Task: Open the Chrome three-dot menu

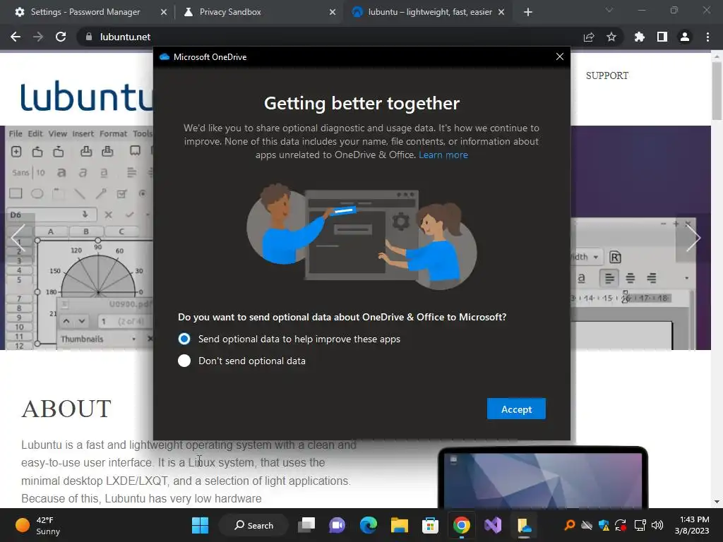Action: click(x=707, y=37)
